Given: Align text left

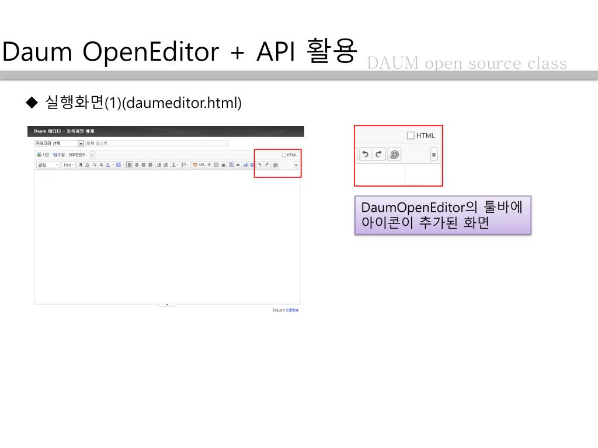Looking at the screenshot, I should click(x=130, y=165).
